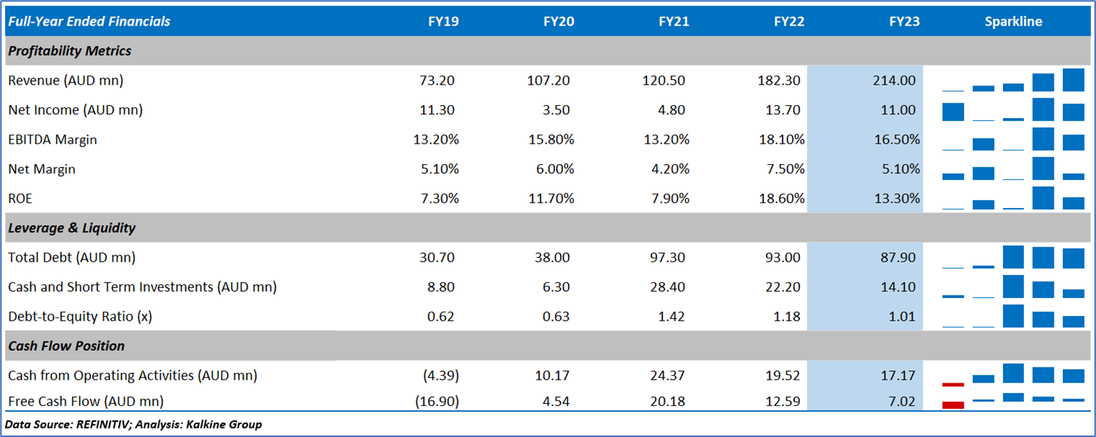Select the Debt-to-Equity Ratio sparkline

pos(1013,317)
